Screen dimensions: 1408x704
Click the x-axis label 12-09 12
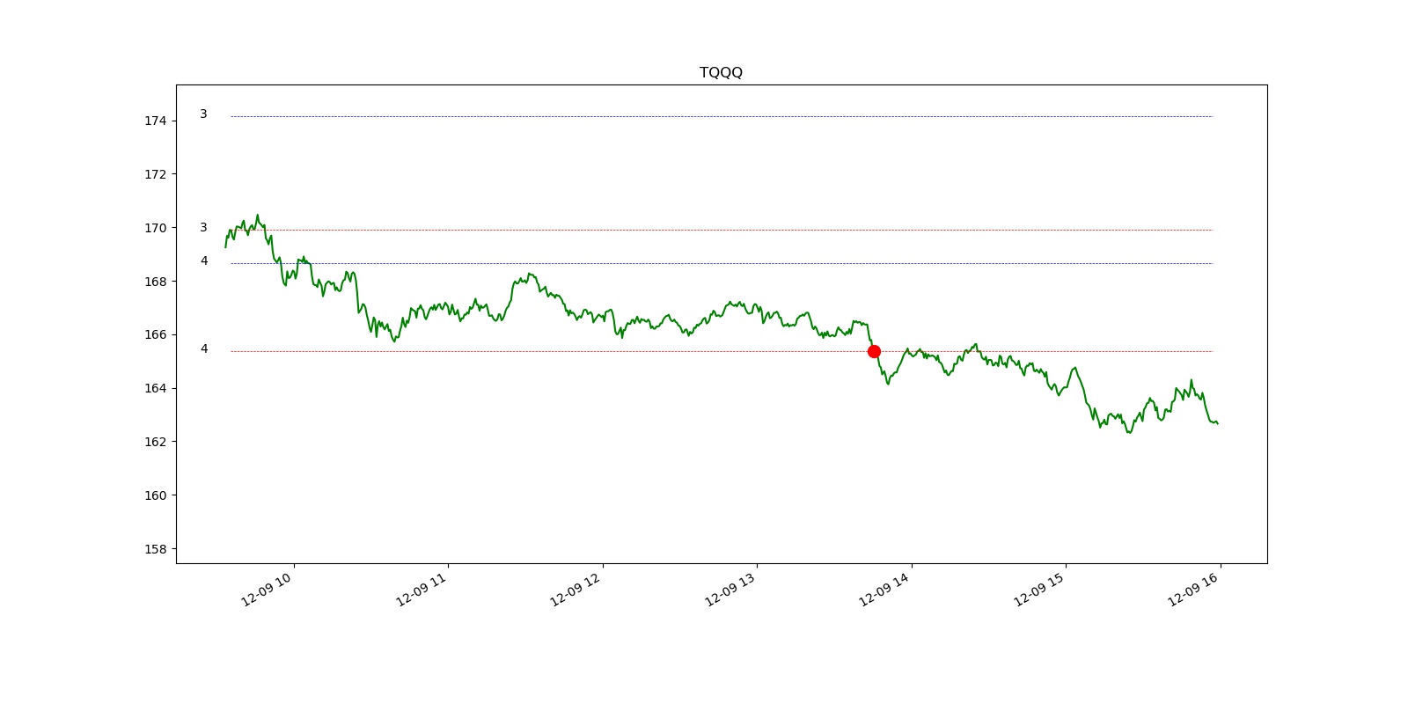(575, 590)
